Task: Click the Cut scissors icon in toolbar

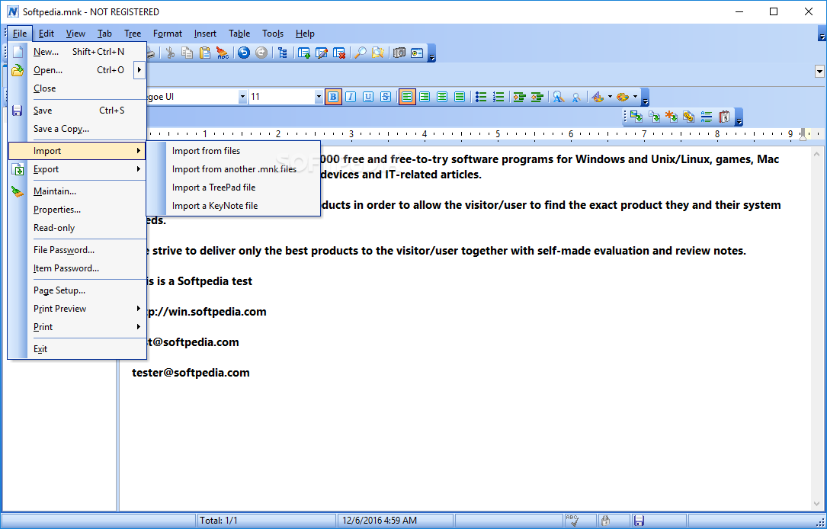Action: coord(170,53)
